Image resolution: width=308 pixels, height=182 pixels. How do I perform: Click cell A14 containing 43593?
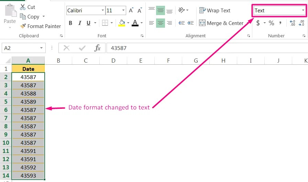(x=28, y=175)
